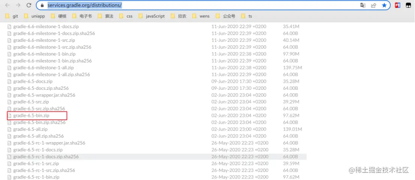Open the red FE extension icon
415x180 pixels.
[x=397, y=5]
